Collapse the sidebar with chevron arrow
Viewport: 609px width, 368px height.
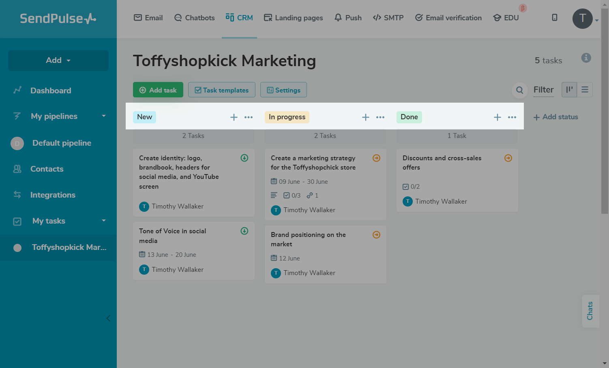(x=108, y=318)
